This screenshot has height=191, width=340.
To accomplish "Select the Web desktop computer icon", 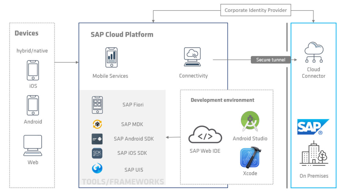I will coord(33,145).
